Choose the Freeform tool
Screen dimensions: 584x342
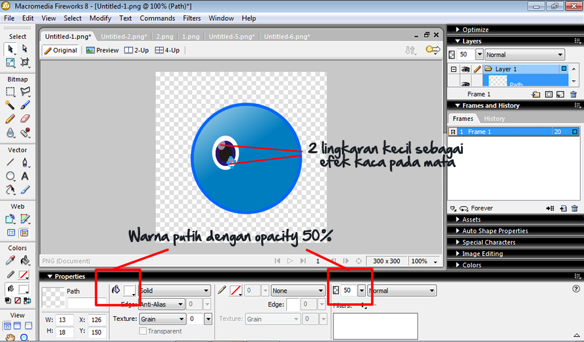pos(11,189)
